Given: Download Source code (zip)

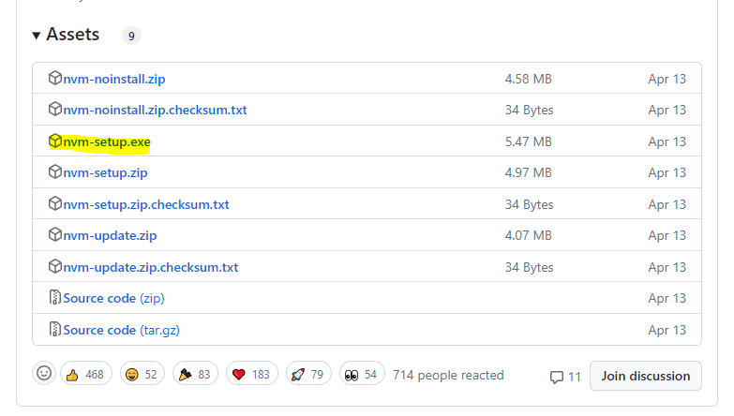Looking at the screenshot, I should pos(113,298).
